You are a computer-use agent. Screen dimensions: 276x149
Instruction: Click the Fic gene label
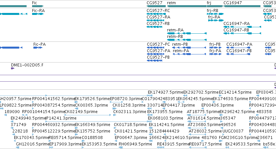click(x=34, y=3)
